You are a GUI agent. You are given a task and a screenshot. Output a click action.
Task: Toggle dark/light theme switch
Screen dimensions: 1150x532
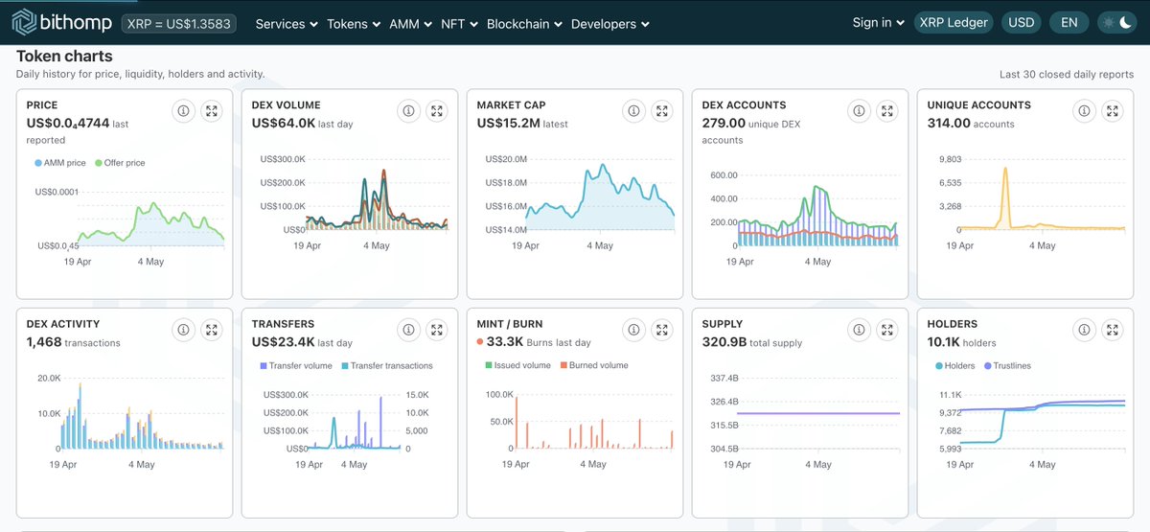coord(1119,22)
